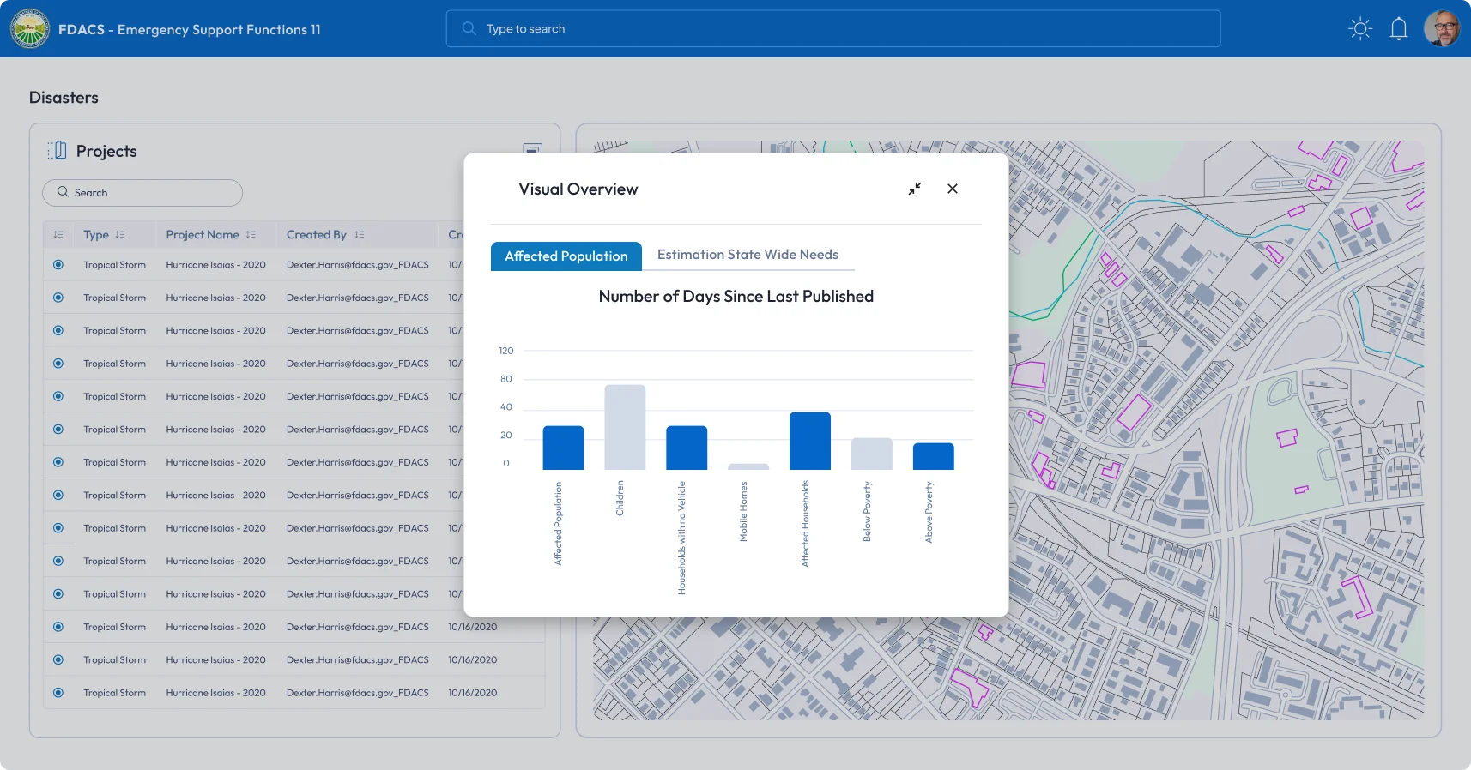1471x770 pixels.
Task: Open the user profile avatar
Action: click(x=1441, y=29)
